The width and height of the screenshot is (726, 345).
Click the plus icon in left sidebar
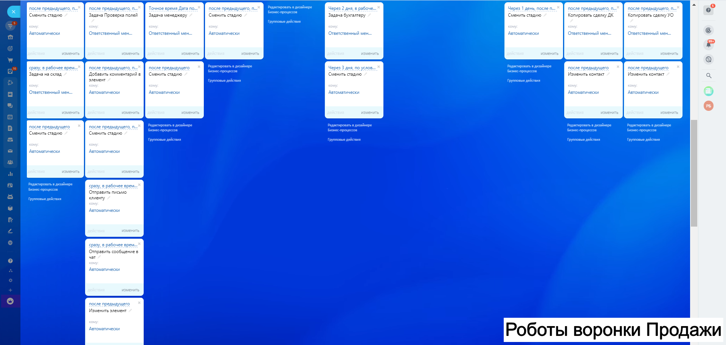tap(10, 290)
